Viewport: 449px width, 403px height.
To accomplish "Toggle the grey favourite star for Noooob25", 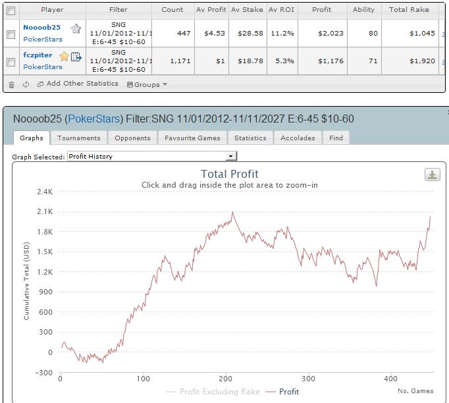I will pyautogui.click(x=76, y=28).
